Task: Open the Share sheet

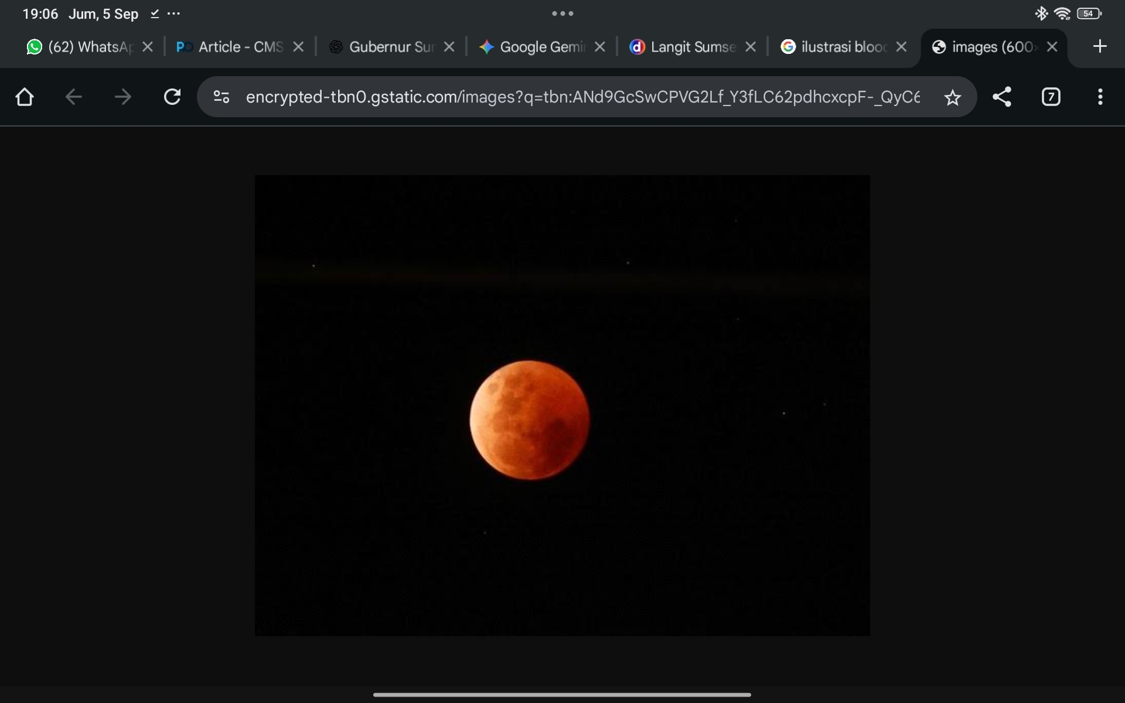Action: point(1002,97)
